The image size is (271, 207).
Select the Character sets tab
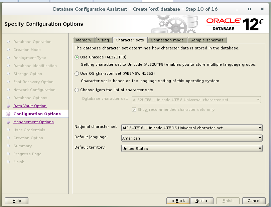(130, 40)
